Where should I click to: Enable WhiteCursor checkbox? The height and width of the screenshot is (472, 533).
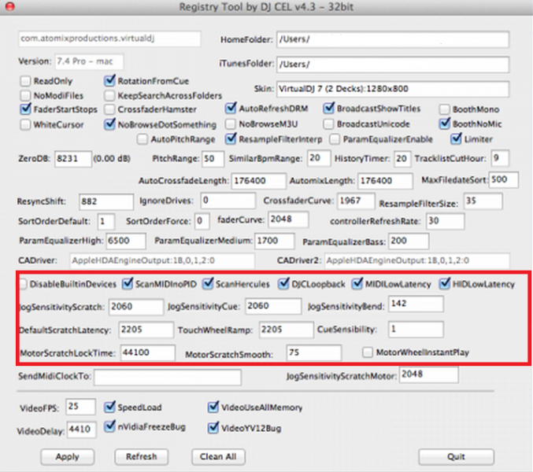[x=25, y=124]
